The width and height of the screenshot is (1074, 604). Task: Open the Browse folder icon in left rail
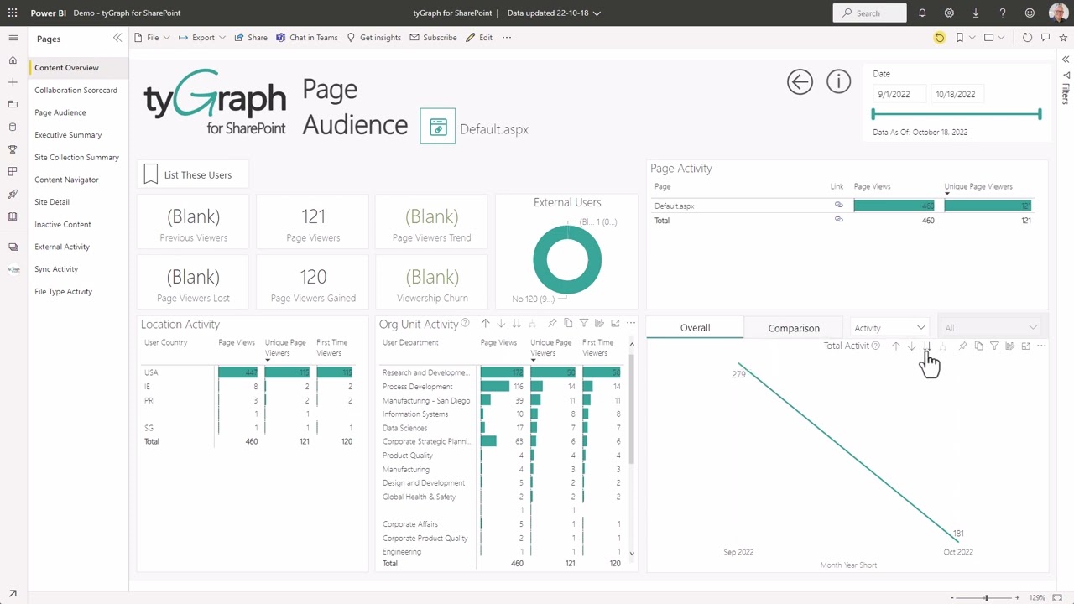pos(13,105)
